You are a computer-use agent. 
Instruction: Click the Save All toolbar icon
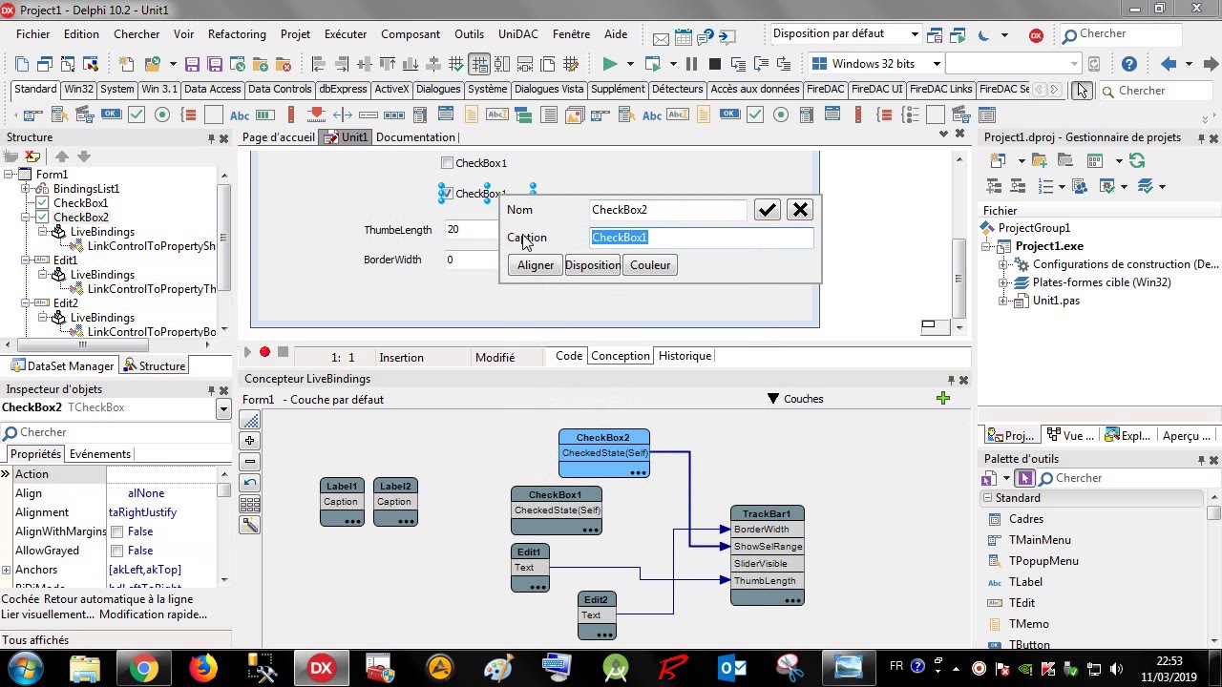coord(215,64)
